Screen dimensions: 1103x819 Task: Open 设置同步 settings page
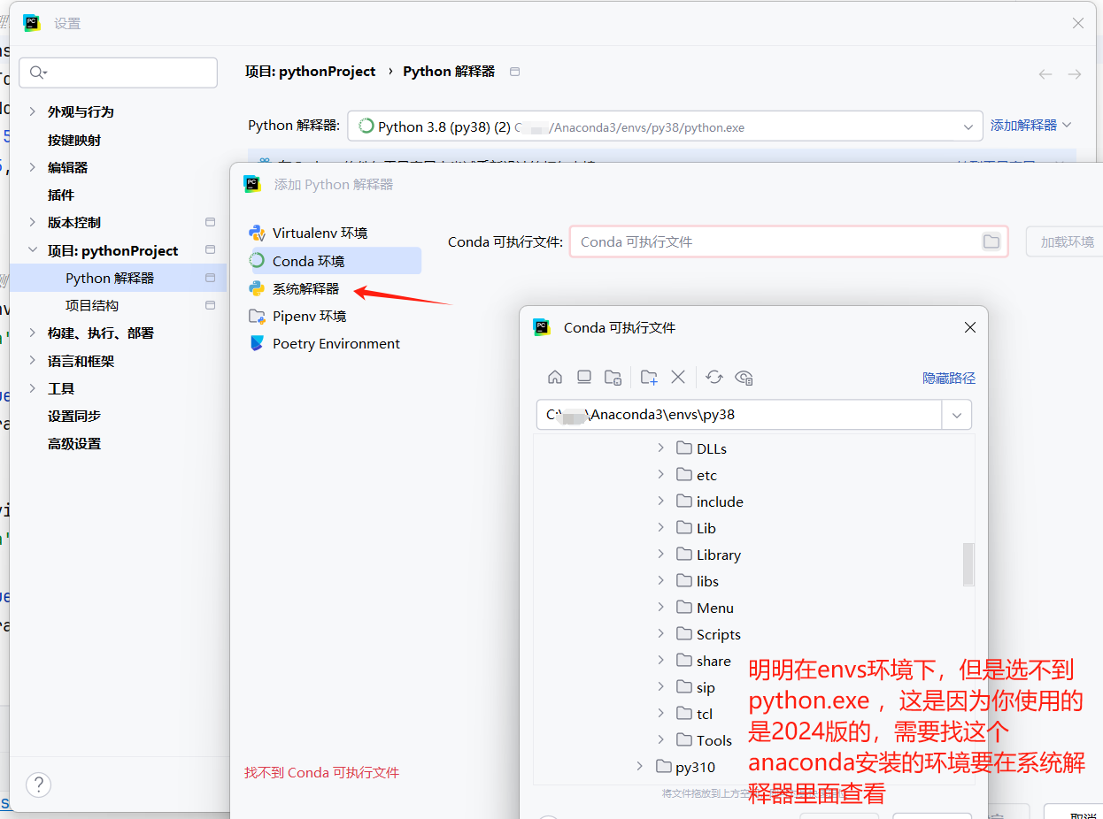(x=74, y=416)
